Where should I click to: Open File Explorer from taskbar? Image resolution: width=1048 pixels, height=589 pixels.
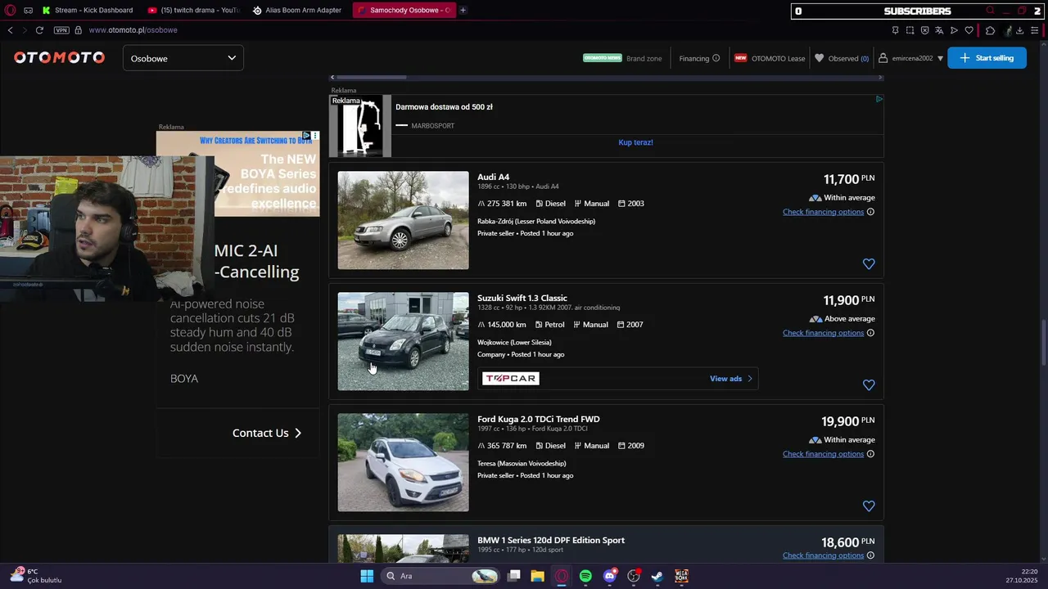pos(537,576)
